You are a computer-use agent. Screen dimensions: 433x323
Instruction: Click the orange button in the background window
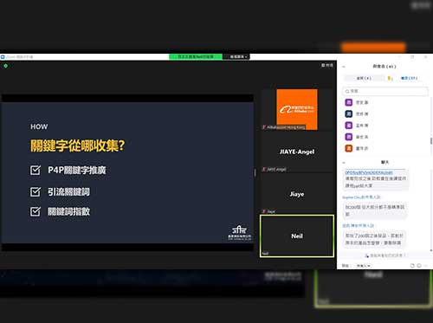click(373, 48)
